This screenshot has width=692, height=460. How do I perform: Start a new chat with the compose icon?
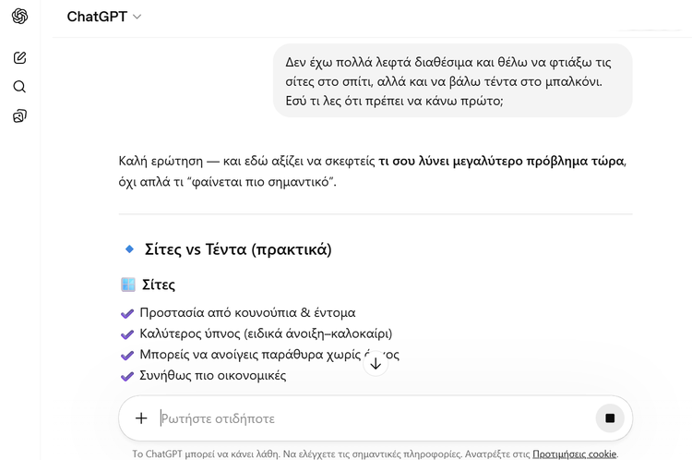[19, 58]
